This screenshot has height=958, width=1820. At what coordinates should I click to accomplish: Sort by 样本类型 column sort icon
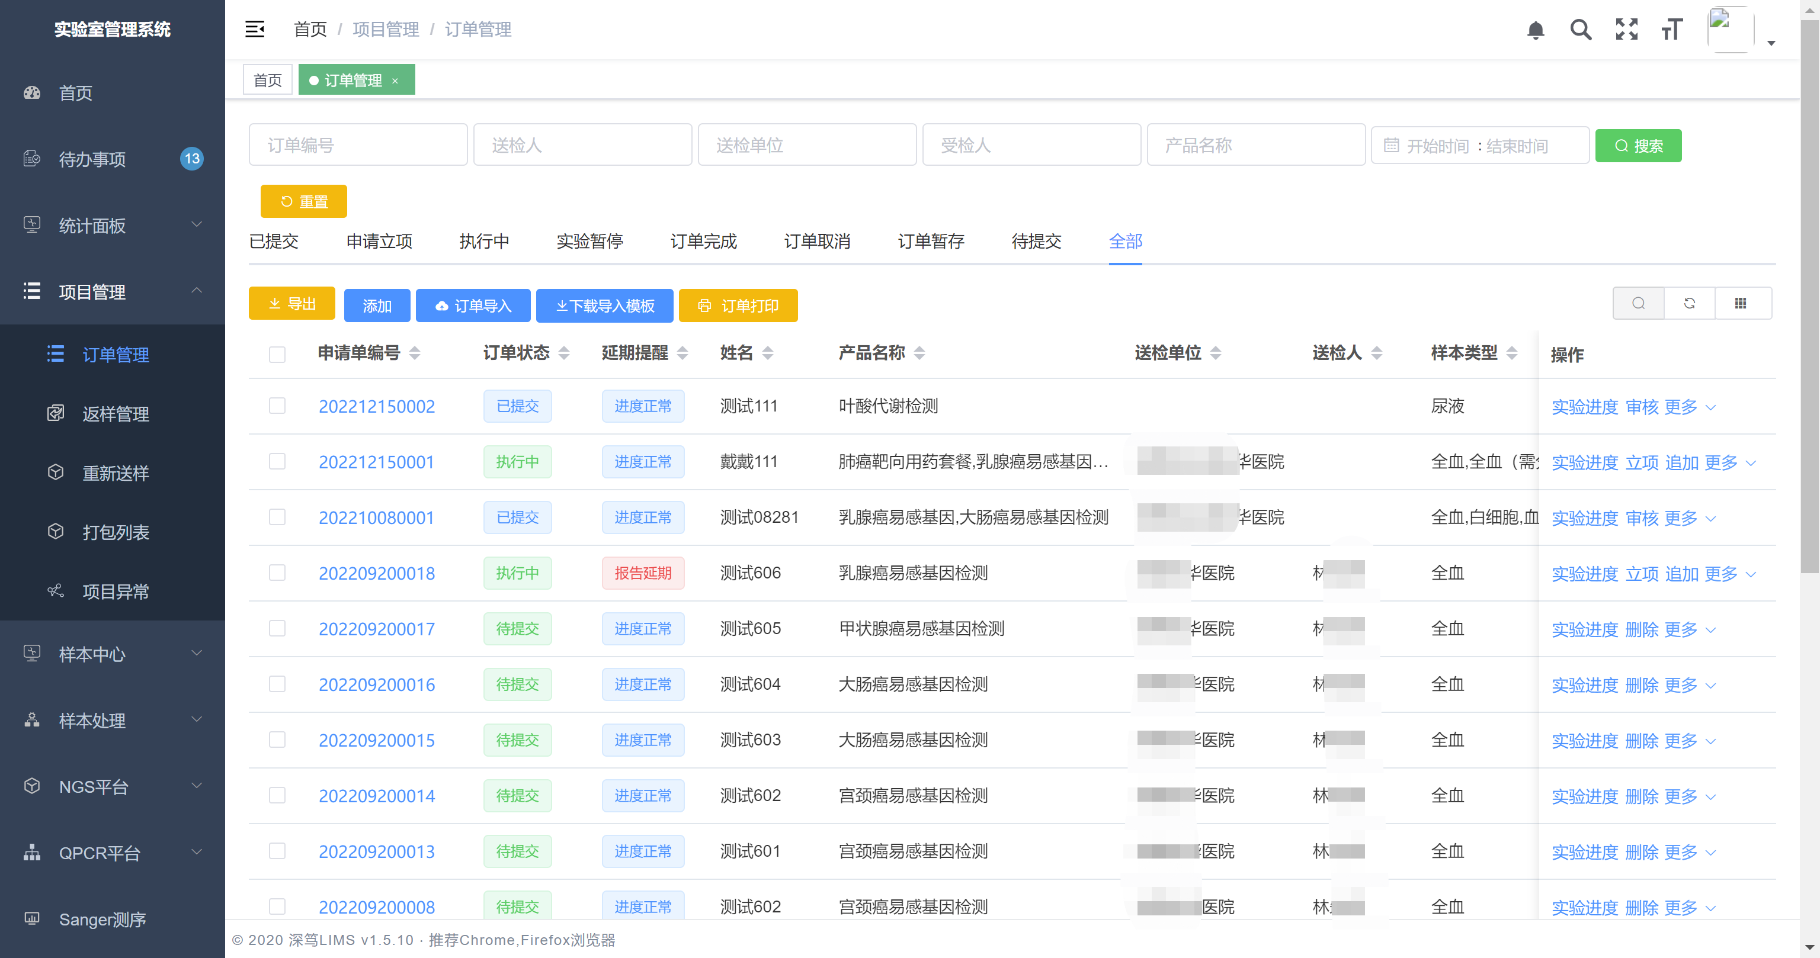click(1512, 353)
